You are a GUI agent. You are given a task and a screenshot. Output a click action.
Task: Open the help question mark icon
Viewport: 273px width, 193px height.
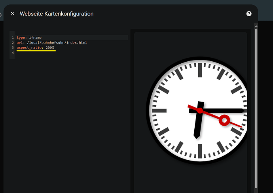(249, 13)
